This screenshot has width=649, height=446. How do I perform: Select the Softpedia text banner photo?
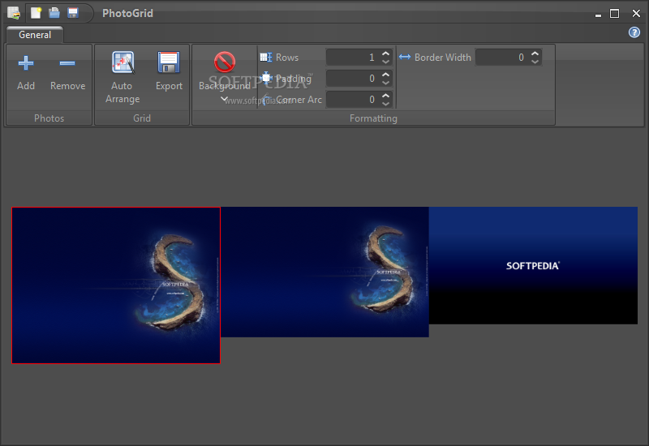533,265
